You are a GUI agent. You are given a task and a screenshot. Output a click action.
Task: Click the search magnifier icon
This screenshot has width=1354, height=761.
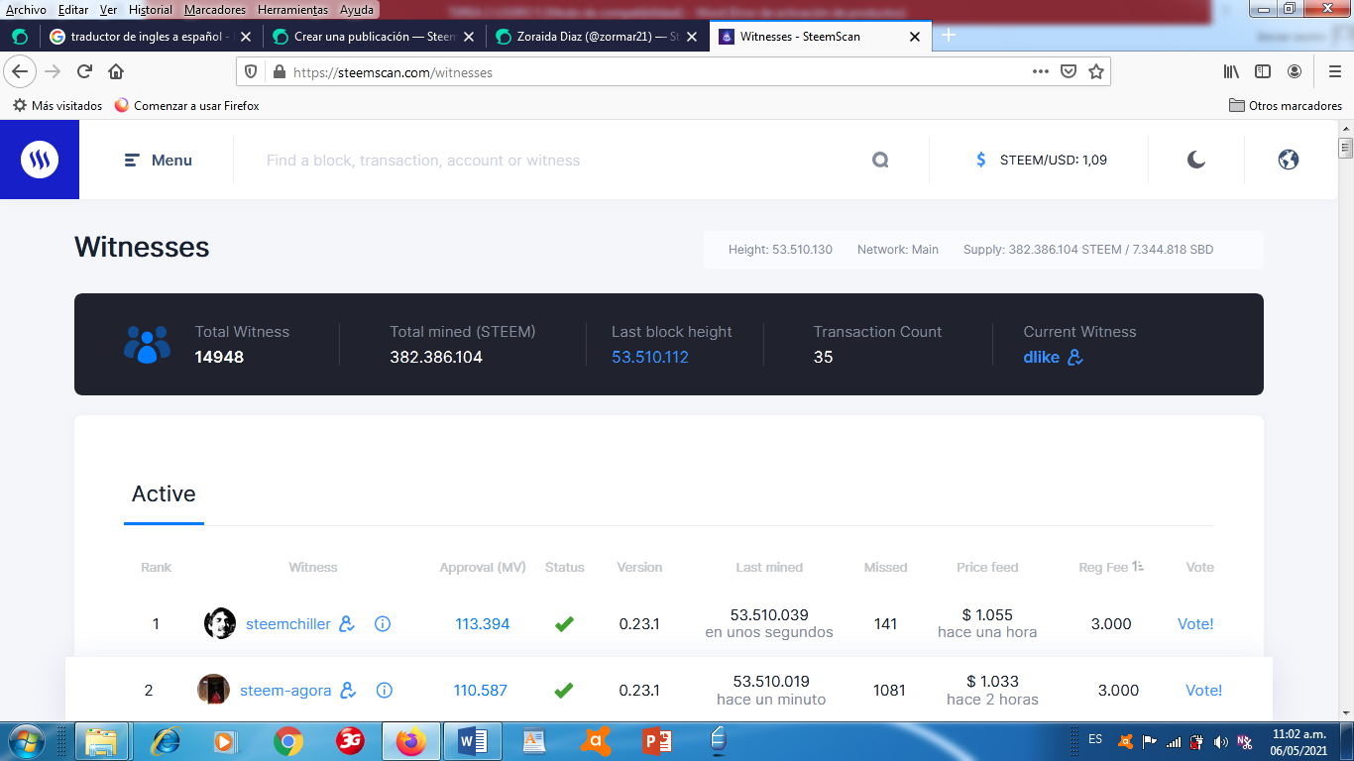(x=880, y=161)
